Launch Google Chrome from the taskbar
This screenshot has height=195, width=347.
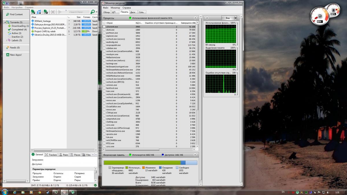[x=39, y=192]
